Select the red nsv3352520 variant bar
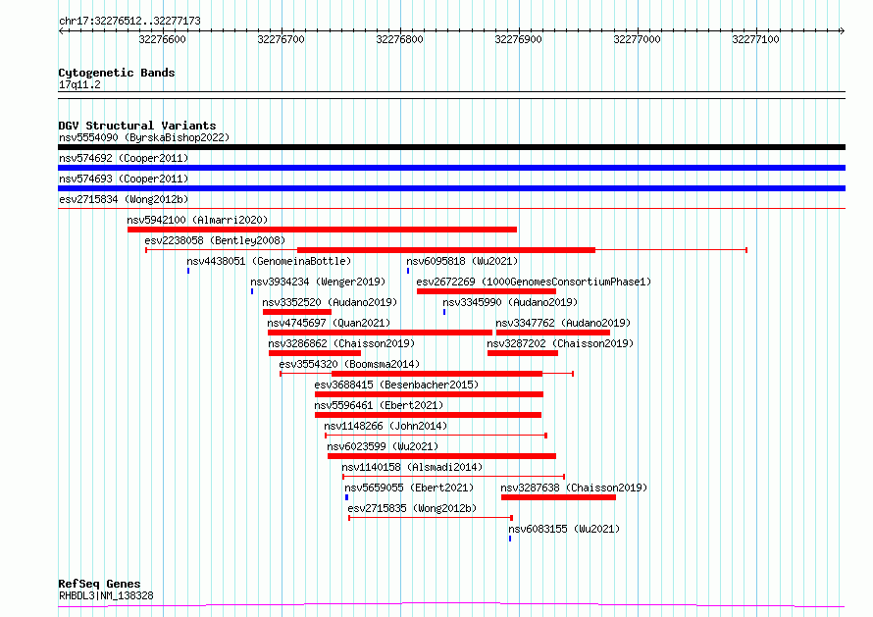 [297, 312]
